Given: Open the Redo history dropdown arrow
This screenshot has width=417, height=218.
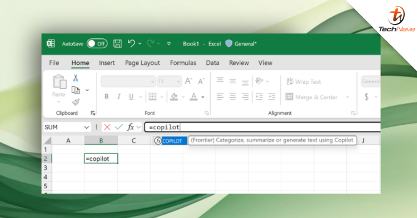Looking at the screenshot, I should click(x=158, y=44).
